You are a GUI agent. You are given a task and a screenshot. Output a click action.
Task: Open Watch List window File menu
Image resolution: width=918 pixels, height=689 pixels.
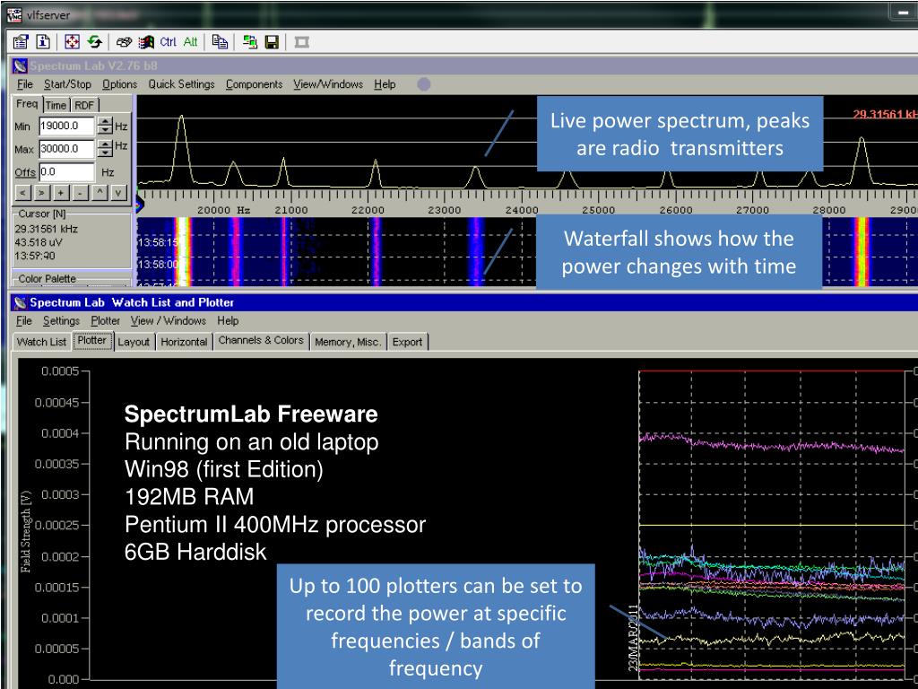24,321
